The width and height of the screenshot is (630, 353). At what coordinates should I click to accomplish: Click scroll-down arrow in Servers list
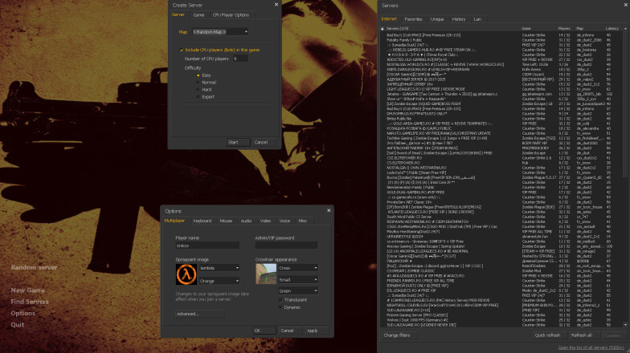click(625, 324)
